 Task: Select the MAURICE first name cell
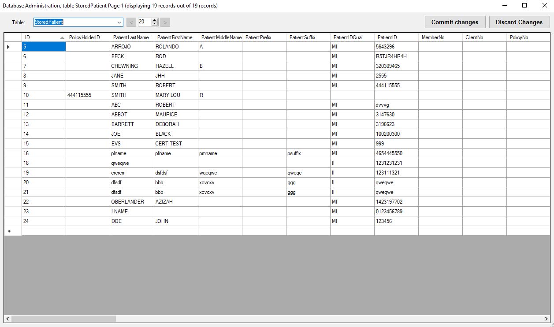pos(176,115)
